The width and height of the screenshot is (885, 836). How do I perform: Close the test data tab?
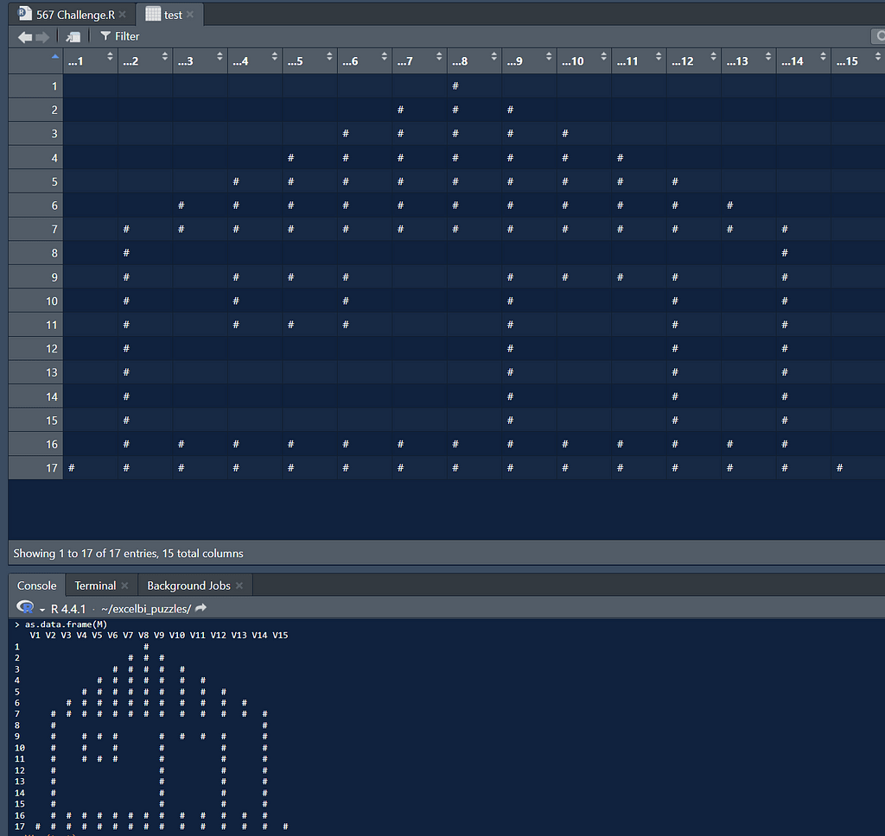[x=190, y=15]
